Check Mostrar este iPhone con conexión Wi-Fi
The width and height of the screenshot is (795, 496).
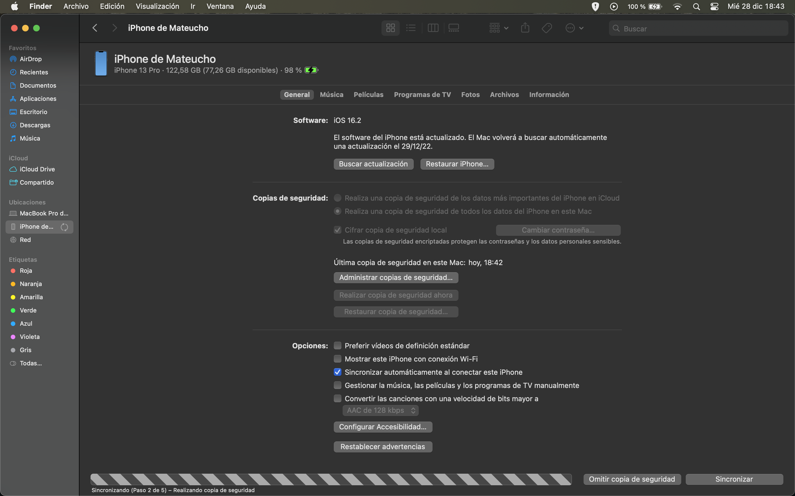pos(337,359)
